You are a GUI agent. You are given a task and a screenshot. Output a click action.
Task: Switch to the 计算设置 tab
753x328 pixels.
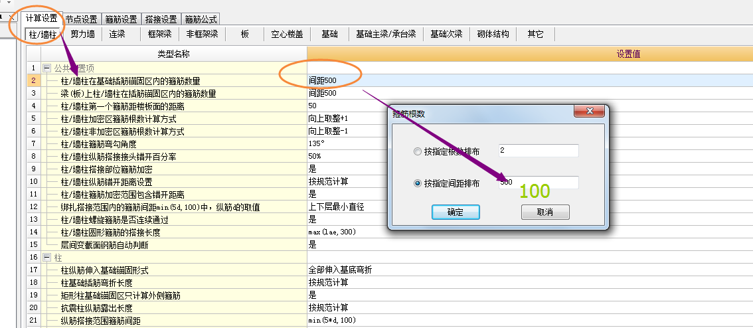pyautogui.click(x=41, y=18)
